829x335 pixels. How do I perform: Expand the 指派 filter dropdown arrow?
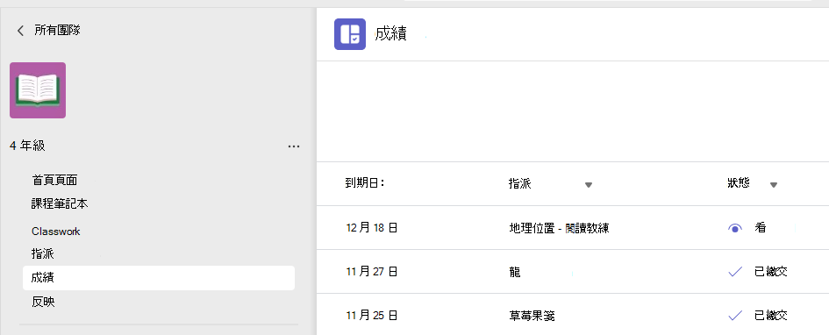[589, 185]
